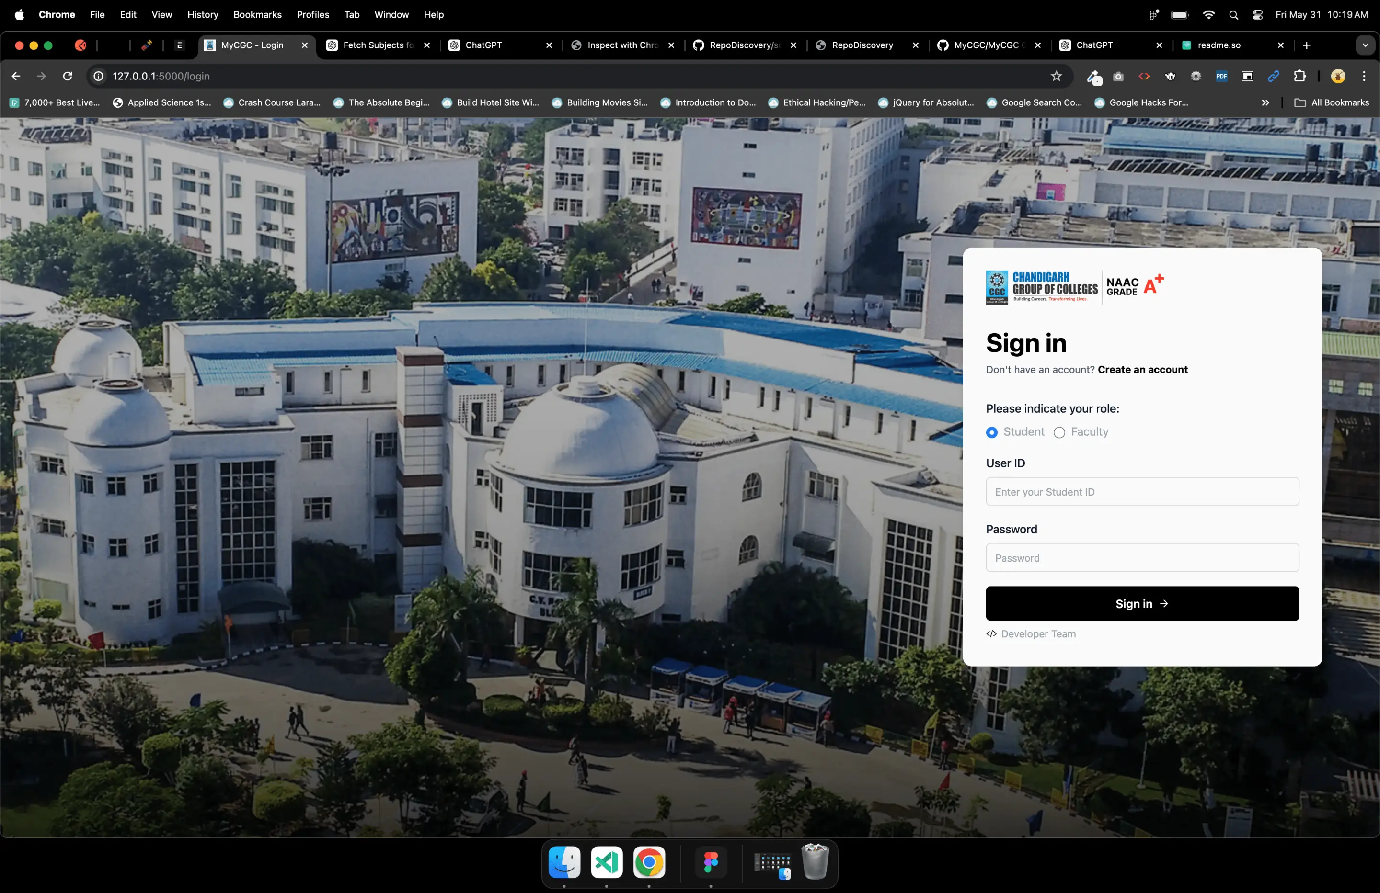The height and width of the screenshot is (893, 1380).
Task: Click the Create an account link
Action: click(1142, 370)
